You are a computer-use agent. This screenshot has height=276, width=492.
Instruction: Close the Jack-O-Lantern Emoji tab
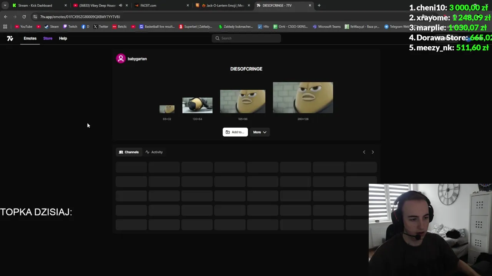249,5
